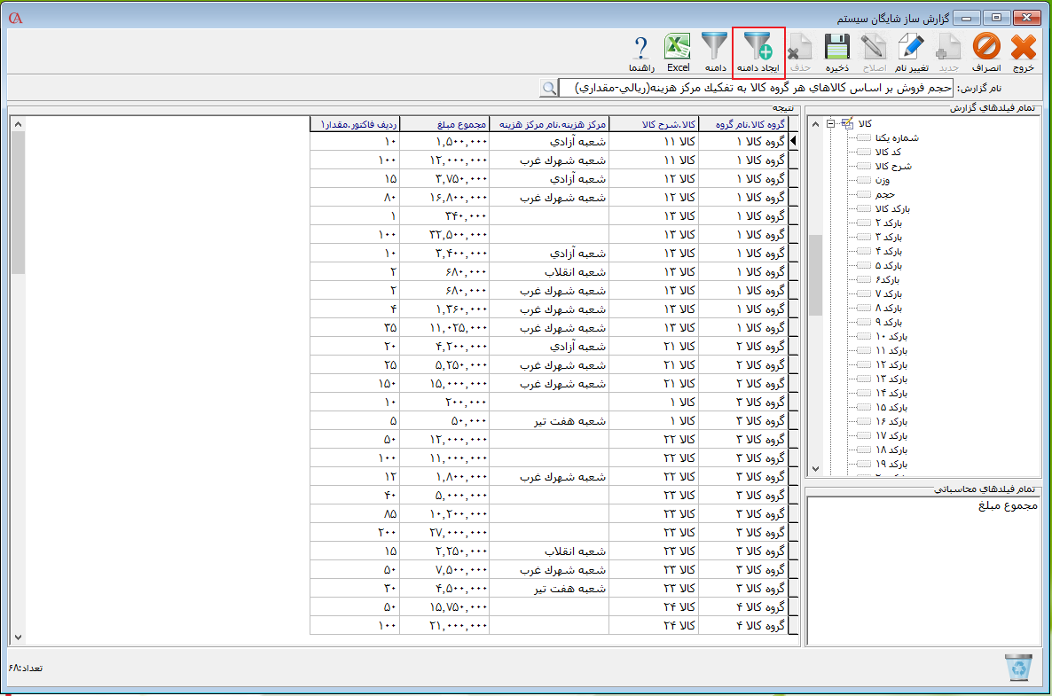The image size is (1052, 696).
Task: Click the recycle bin icon at bottom
Action: coord(1018,668)
